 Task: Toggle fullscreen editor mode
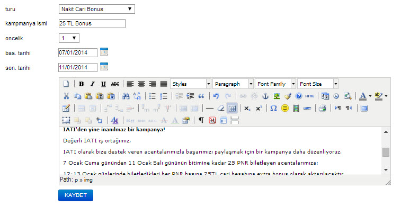(x=364, y=109)
